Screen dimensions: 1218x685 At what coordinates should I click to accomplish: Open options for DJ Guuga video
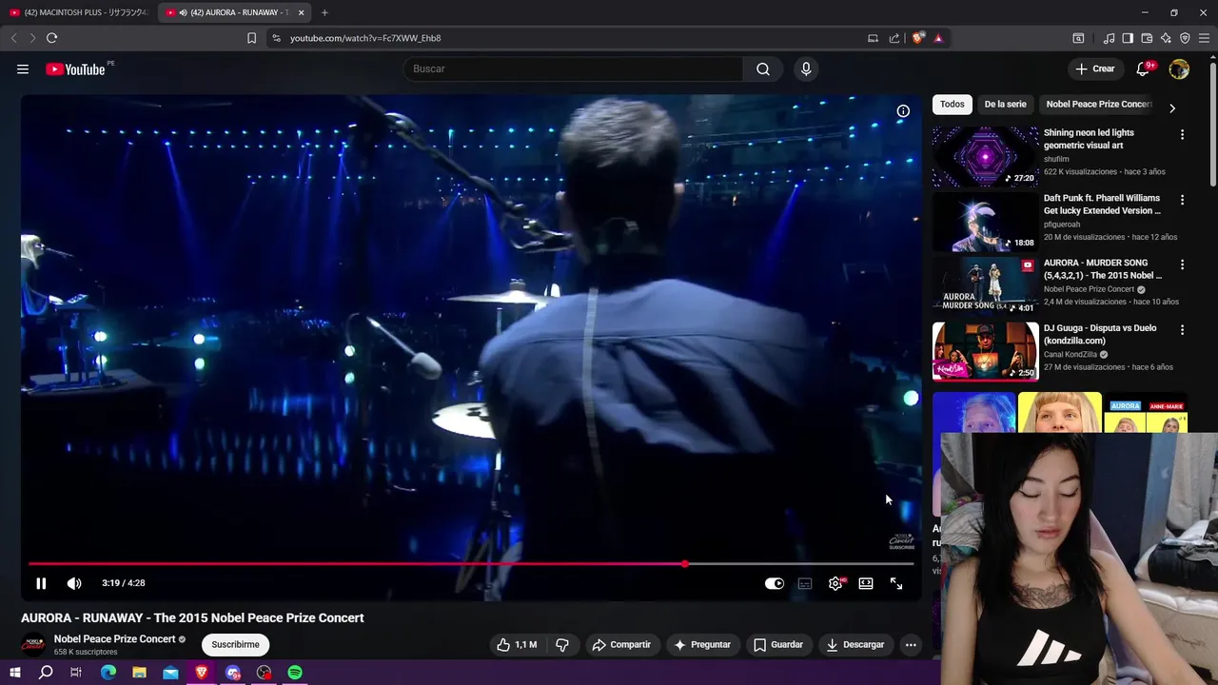click(x=1183, y=330)
